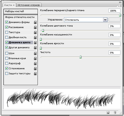The image size is (124, 116).
Task: Click lock icon beside Аэрограф
Action: (x=35, y=63)
